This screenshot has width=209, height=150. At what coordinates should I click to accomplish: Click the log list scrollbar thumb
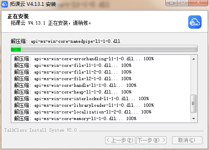click(x=193, y=103)
